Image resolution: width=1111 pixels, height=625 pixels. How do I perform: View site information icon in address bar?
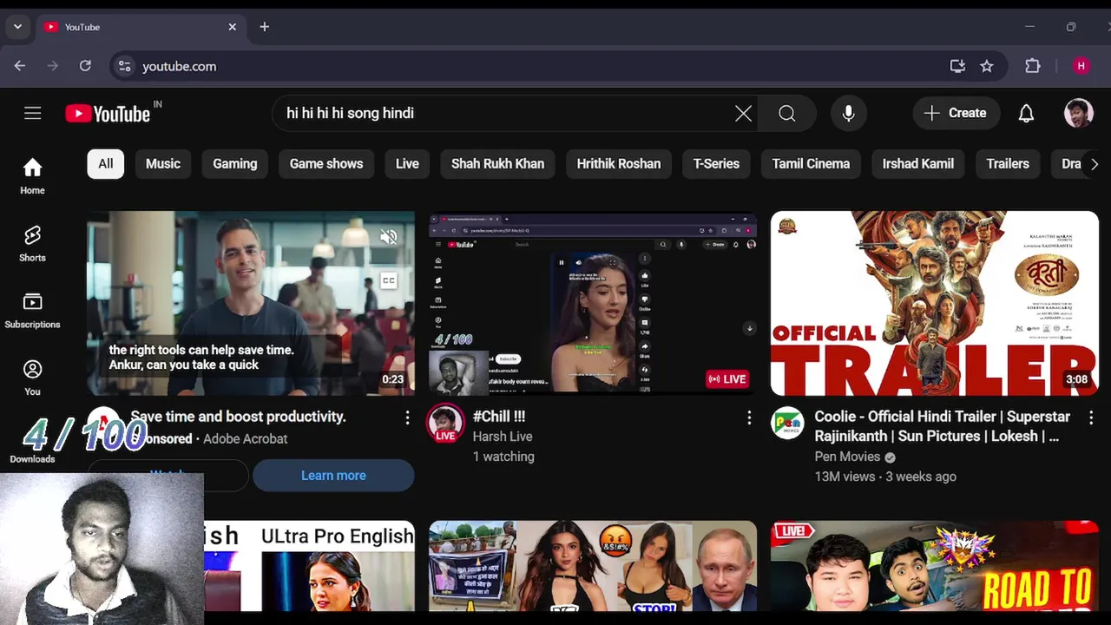click(125, 66)
